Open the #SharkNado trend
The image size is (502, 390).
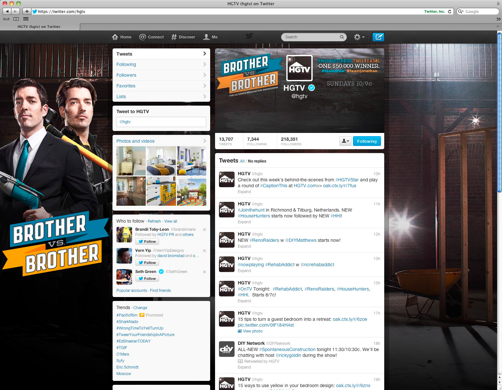(127, 322)
